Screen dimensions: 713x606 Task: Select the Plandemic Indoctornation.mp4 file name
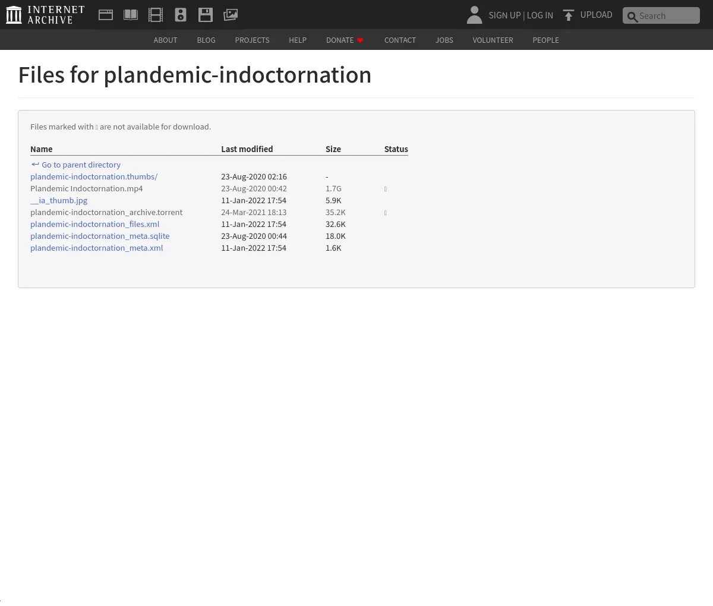pos(87,188)
